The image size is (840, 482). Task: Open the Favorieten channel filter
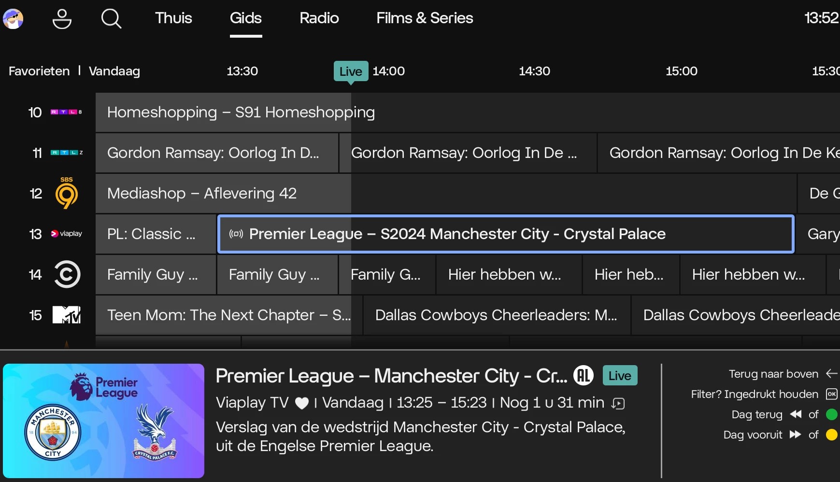(39, 71)
